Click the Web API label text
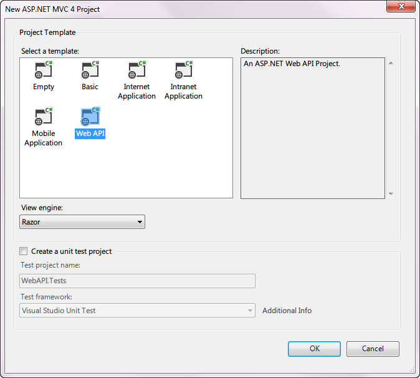The width and height of the screenshot is (420, 378). (90, 133)
